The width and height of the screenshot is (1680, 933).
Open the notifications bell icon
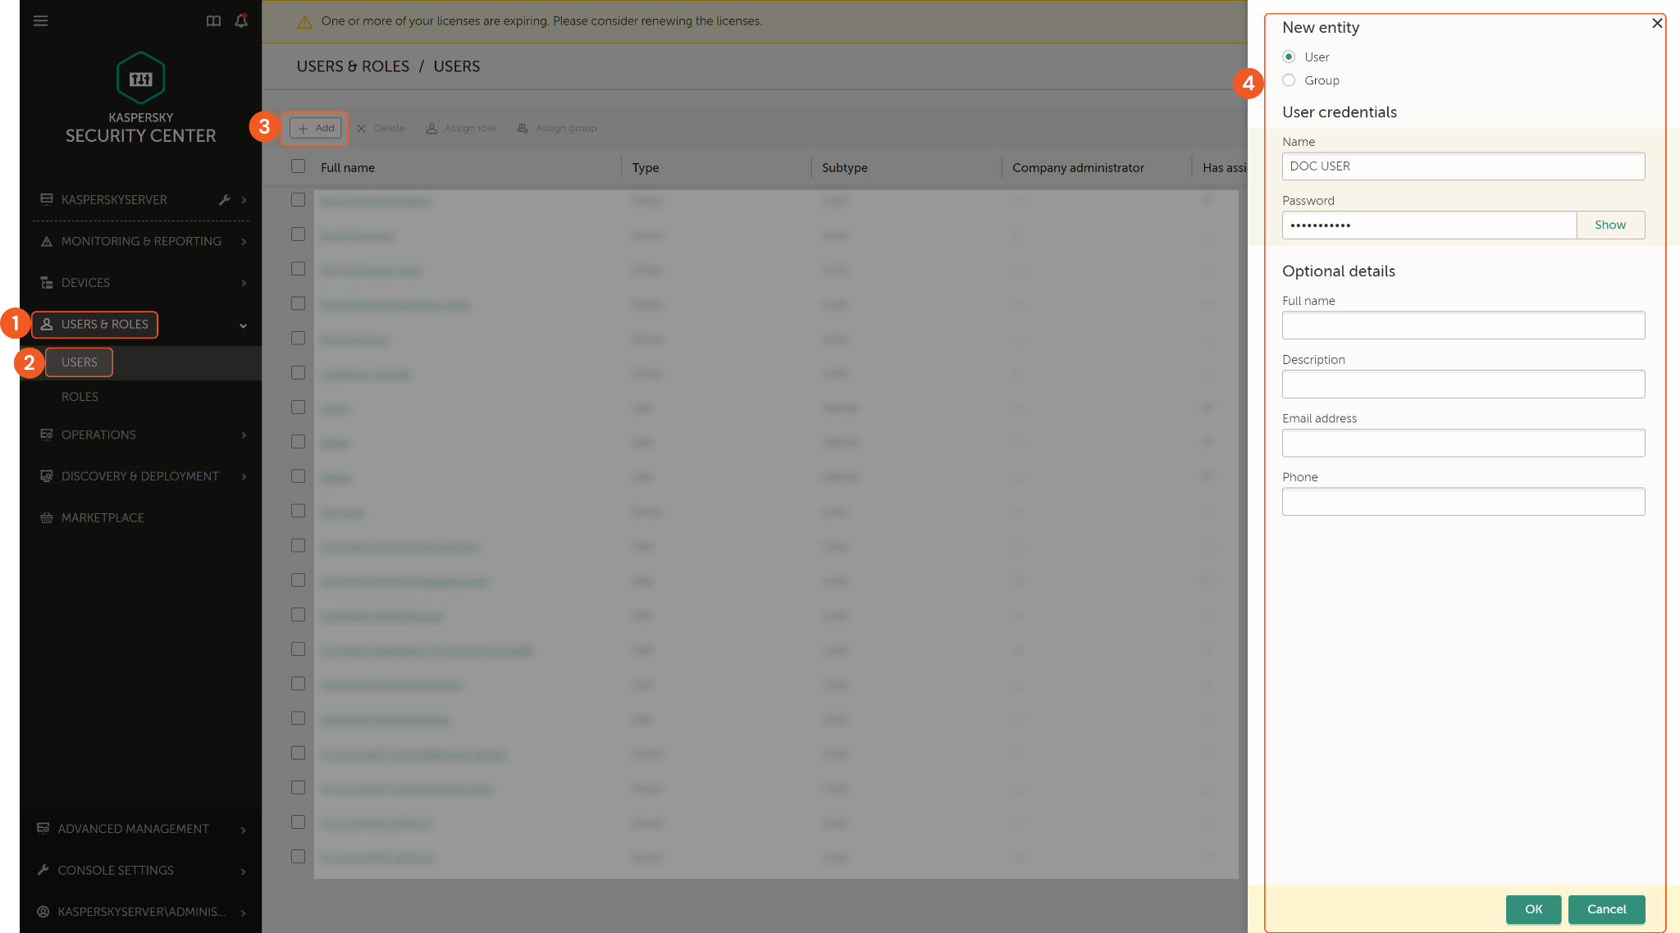(x=241, y=20)
